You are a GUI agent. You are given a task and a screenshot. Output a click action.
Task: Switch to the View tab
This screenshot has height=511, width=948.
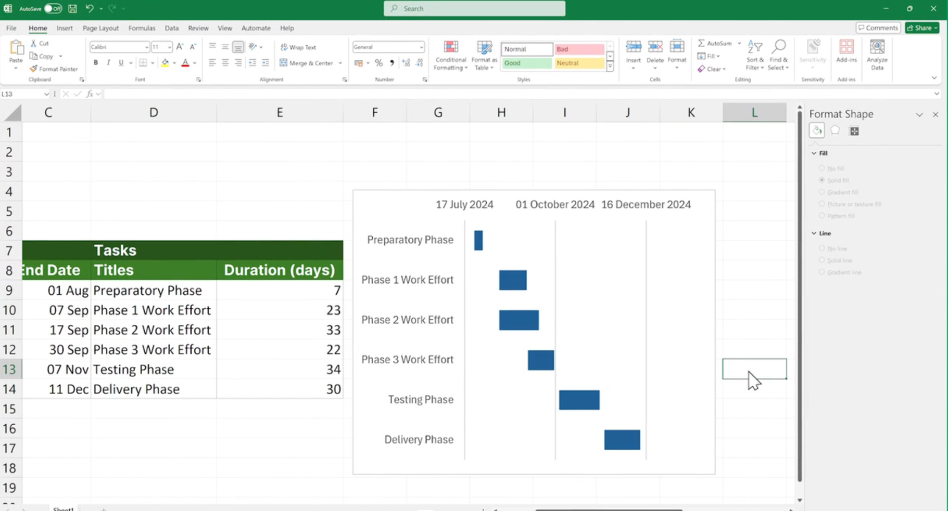[225, 28]
